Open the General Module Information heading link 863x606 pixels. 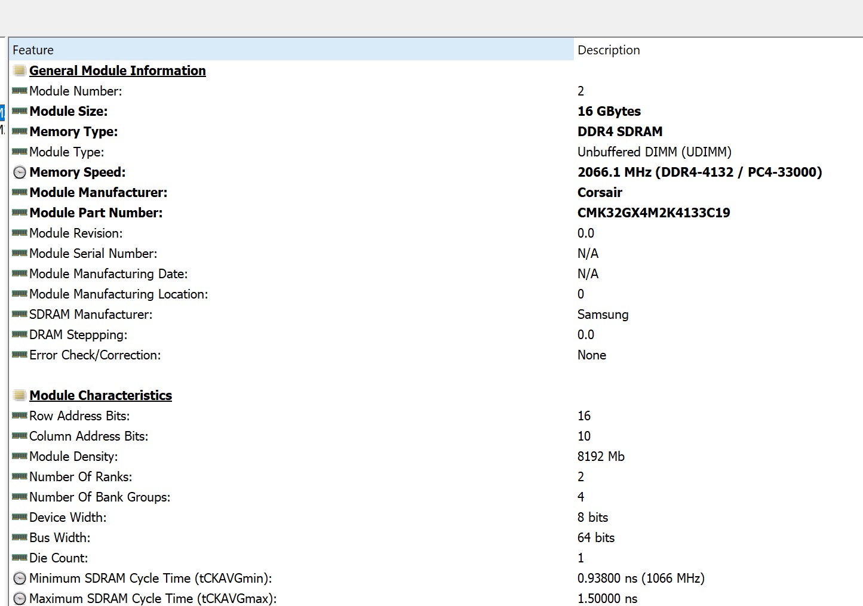point(118,70)
